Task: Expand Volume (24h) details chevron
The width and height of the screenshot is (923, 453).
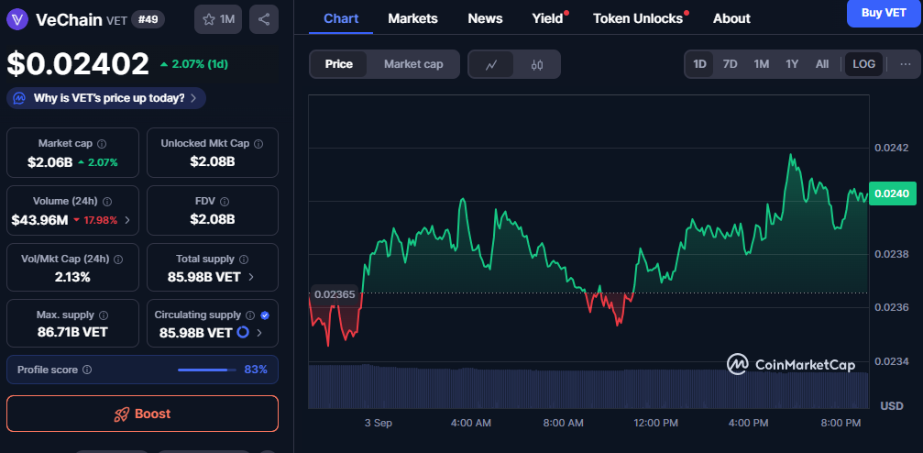Action: (x=126, y=220)
